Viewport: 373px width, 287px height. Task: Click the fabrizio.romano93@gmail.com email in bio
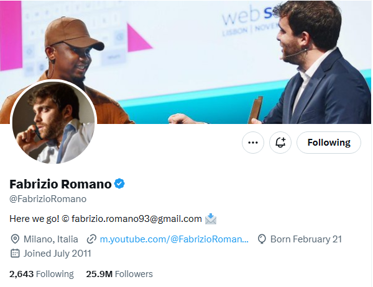(x=137, y=219)
